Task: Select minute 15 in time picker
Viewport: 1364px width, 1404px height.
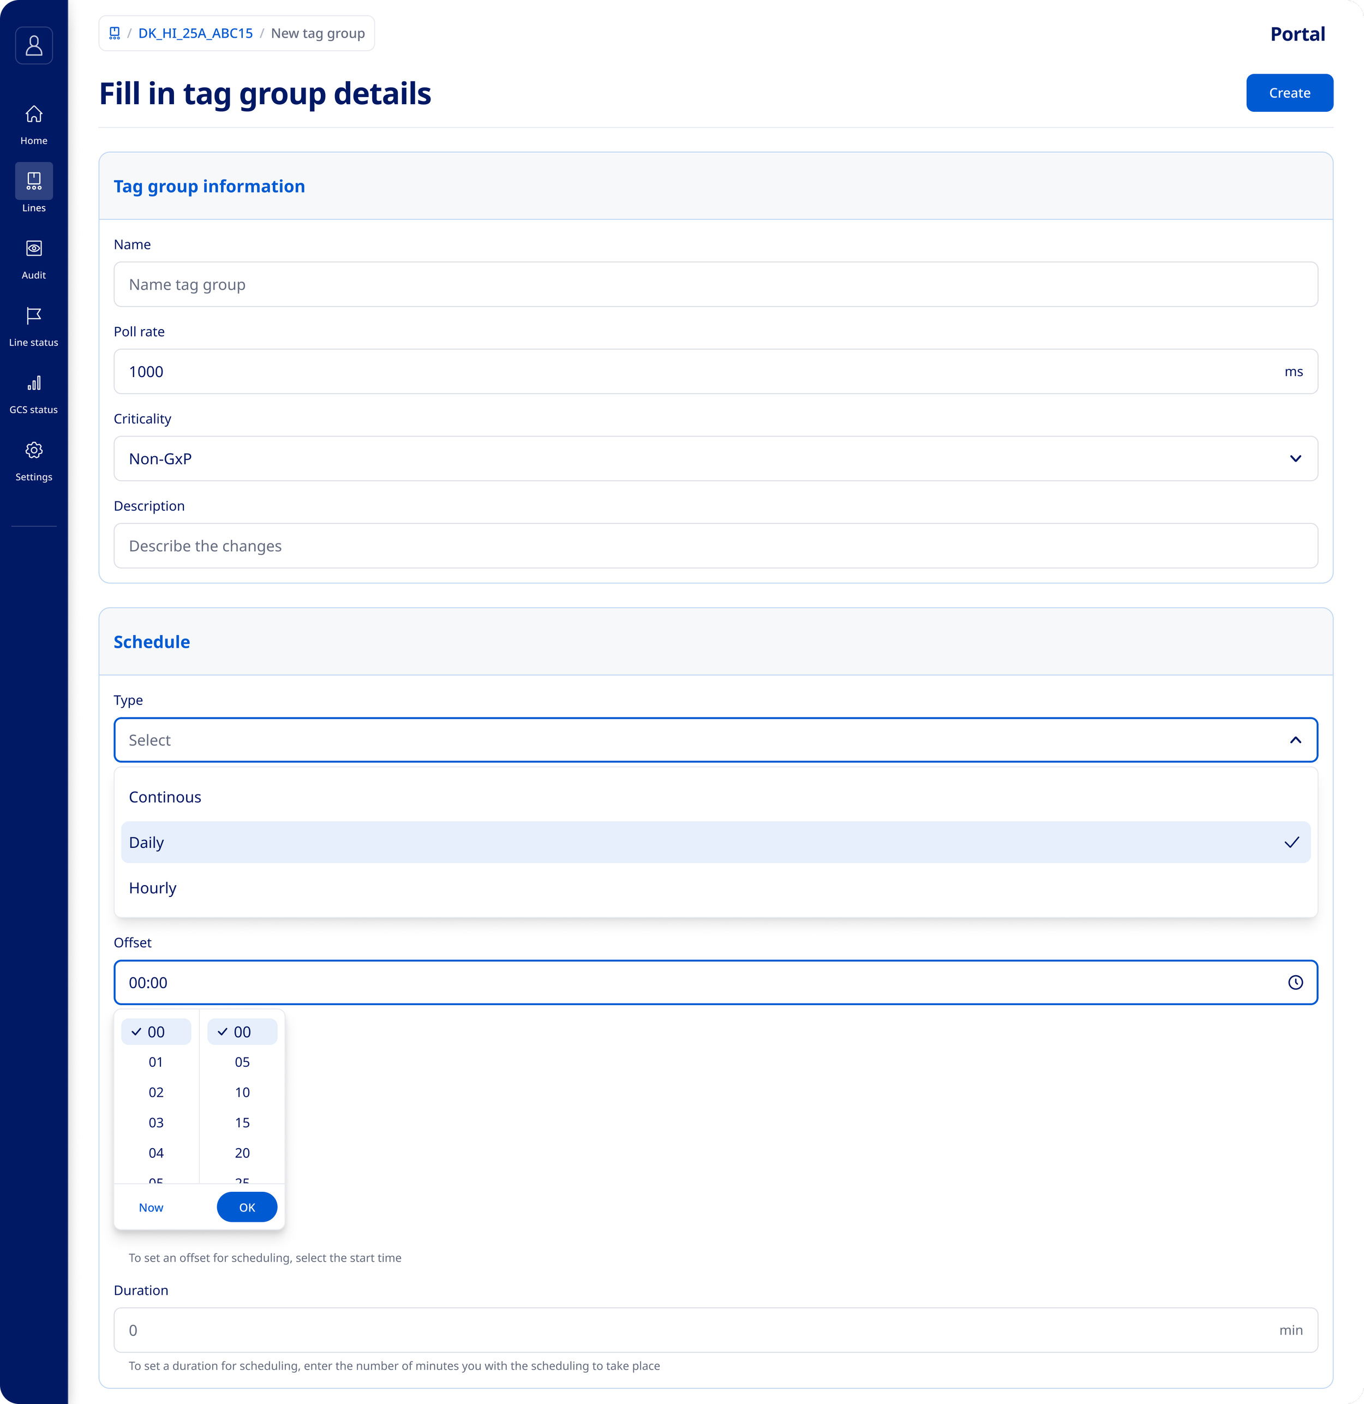Action: (x=242, y=1122)
